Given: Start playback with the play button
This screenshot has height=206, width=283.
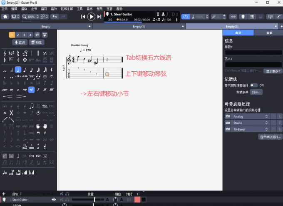Looking at the screenshot, I should pyautogui.click(x=91, y=17).
